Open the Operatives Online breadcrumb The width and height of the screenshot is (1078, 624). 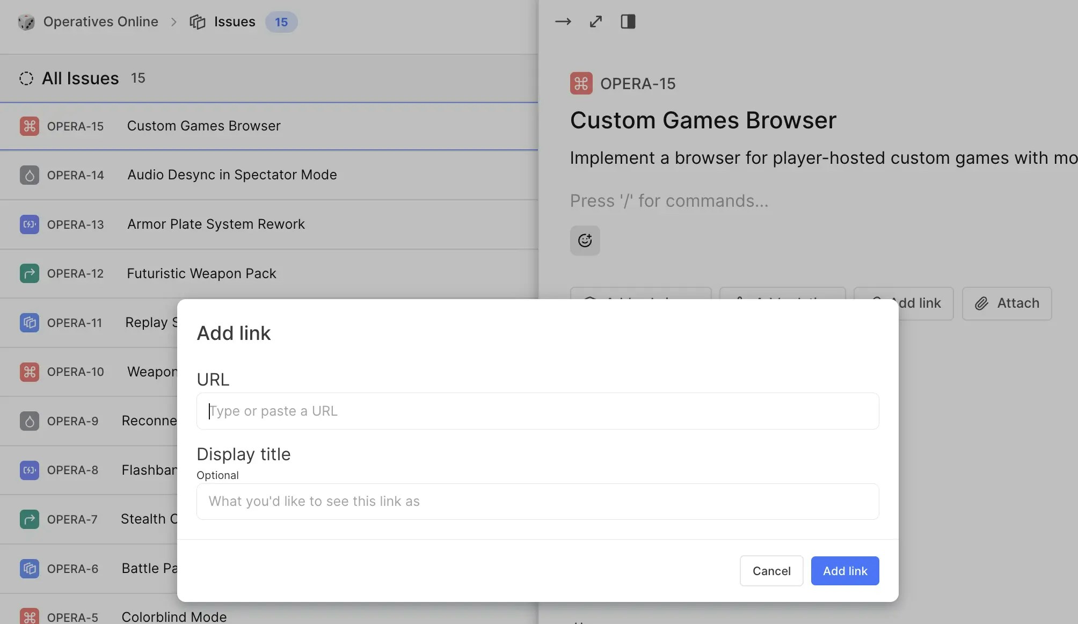coord(100,21)
